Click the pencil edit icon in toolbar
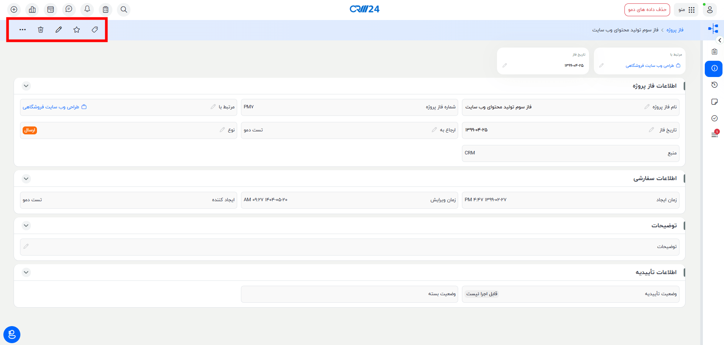Image resolution: width=724 pixels, height=345 pixels. [59, 29]
